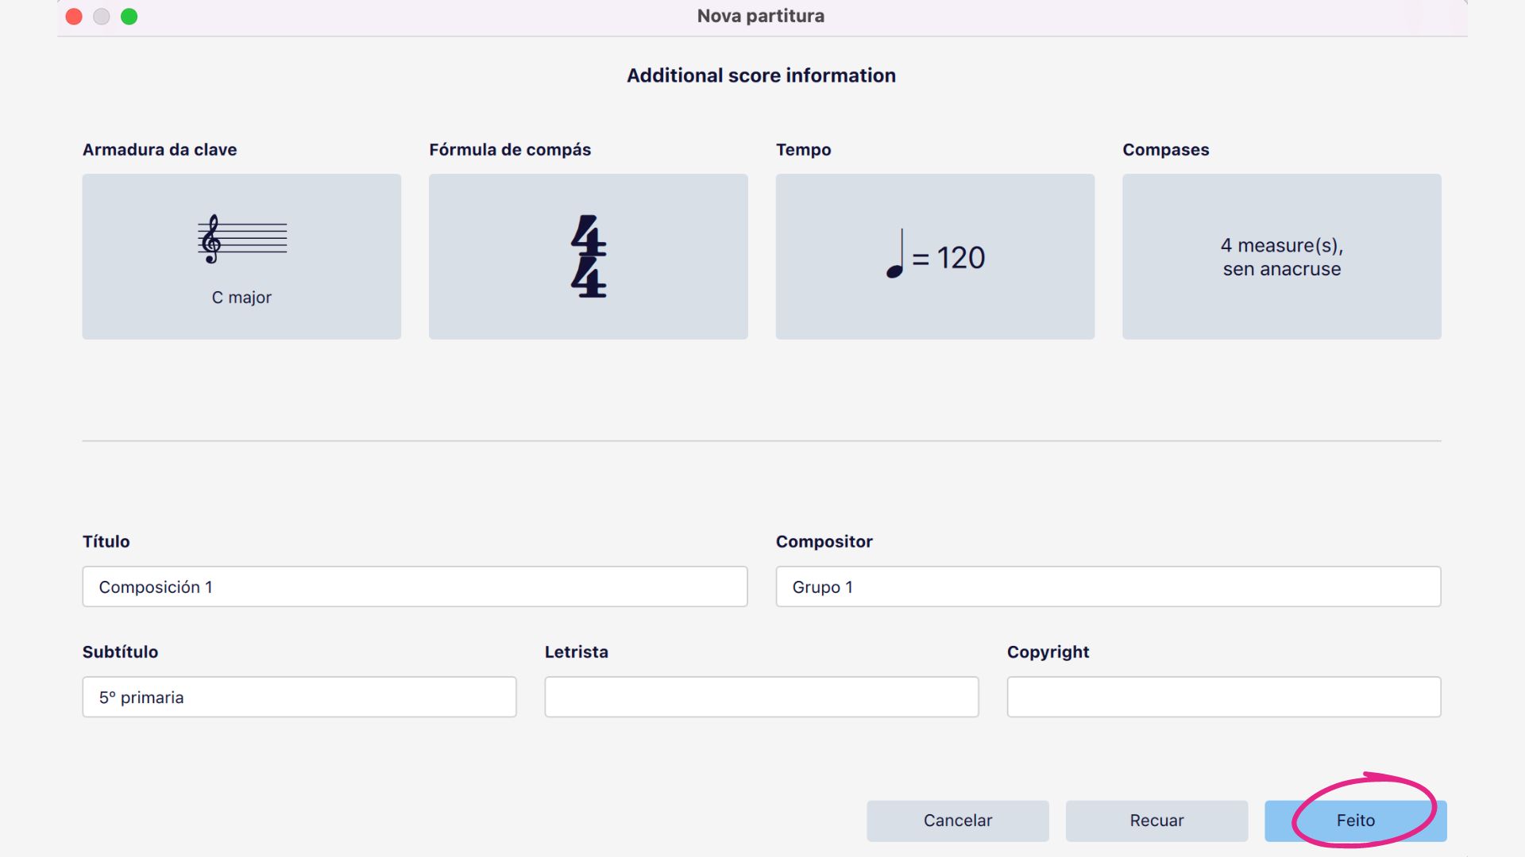Open the '4 measure(s), sen anacruse' panel
1525x857 pixels.
click(1281, 256)
